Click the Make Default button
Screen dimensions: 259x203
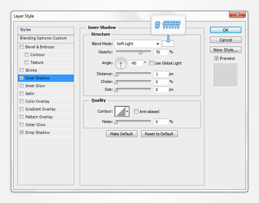[122, 134]
